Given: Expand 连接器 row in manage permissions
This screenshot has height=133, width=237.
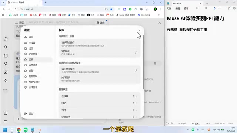Looking at the screenshot, I should 99,96.
